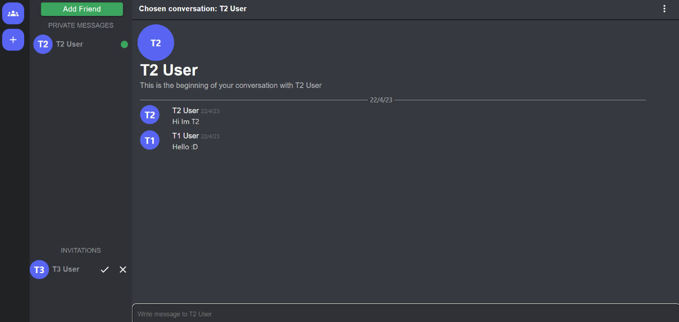Click the large T2 avatar in header

[156, 43]
